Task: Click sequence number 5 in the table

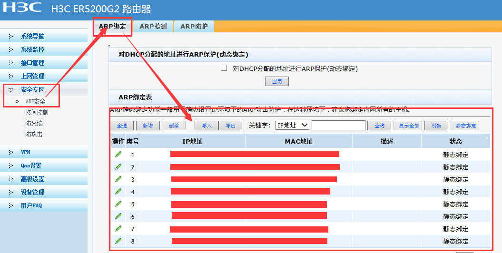Action: (133, 204)
